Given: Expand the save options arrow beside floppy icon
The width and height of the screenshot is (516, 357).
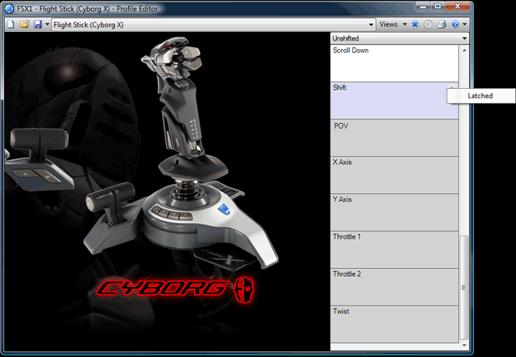Looking at the screenshot, I should click(x=47, y=24).
